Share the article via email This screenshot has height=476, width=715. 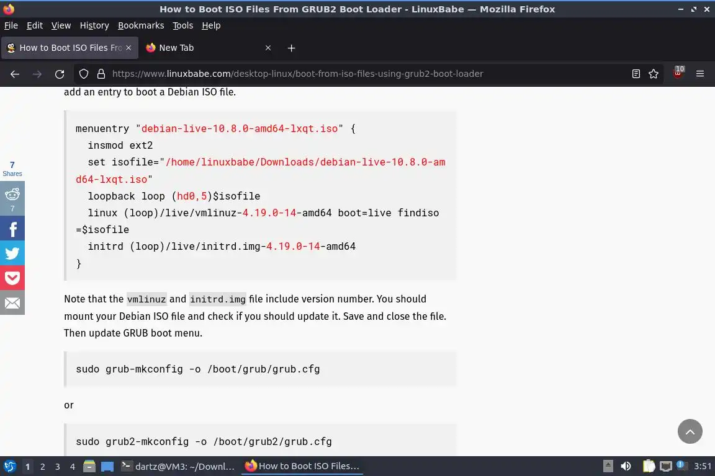click(12, 302)
